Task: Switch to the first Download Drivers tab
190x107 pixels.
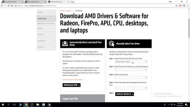Action: [12, 2]
